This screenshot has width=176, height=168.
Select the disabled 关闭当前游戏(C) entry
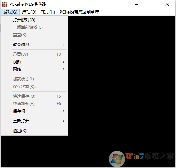coord(35,27)
